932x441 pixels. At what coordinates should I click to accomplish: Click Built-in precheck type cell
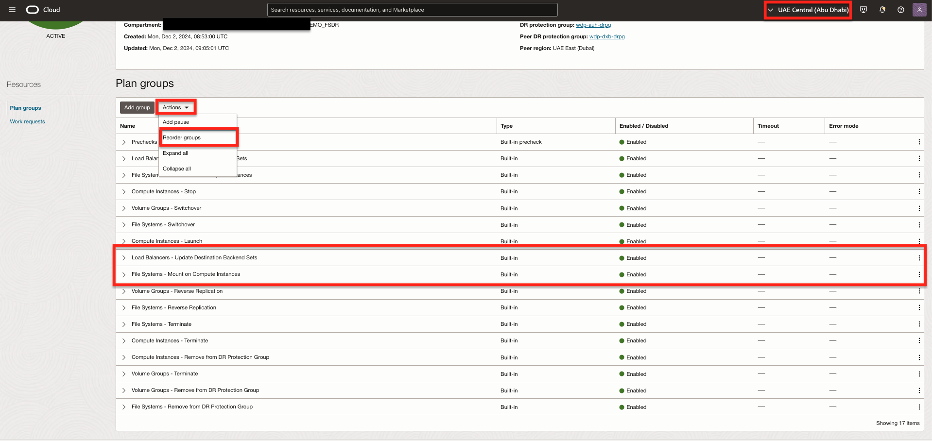[x=521, y=142]
